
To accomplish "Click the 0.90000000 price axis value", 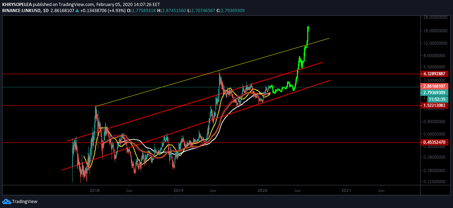I will [x=435, y=122].
